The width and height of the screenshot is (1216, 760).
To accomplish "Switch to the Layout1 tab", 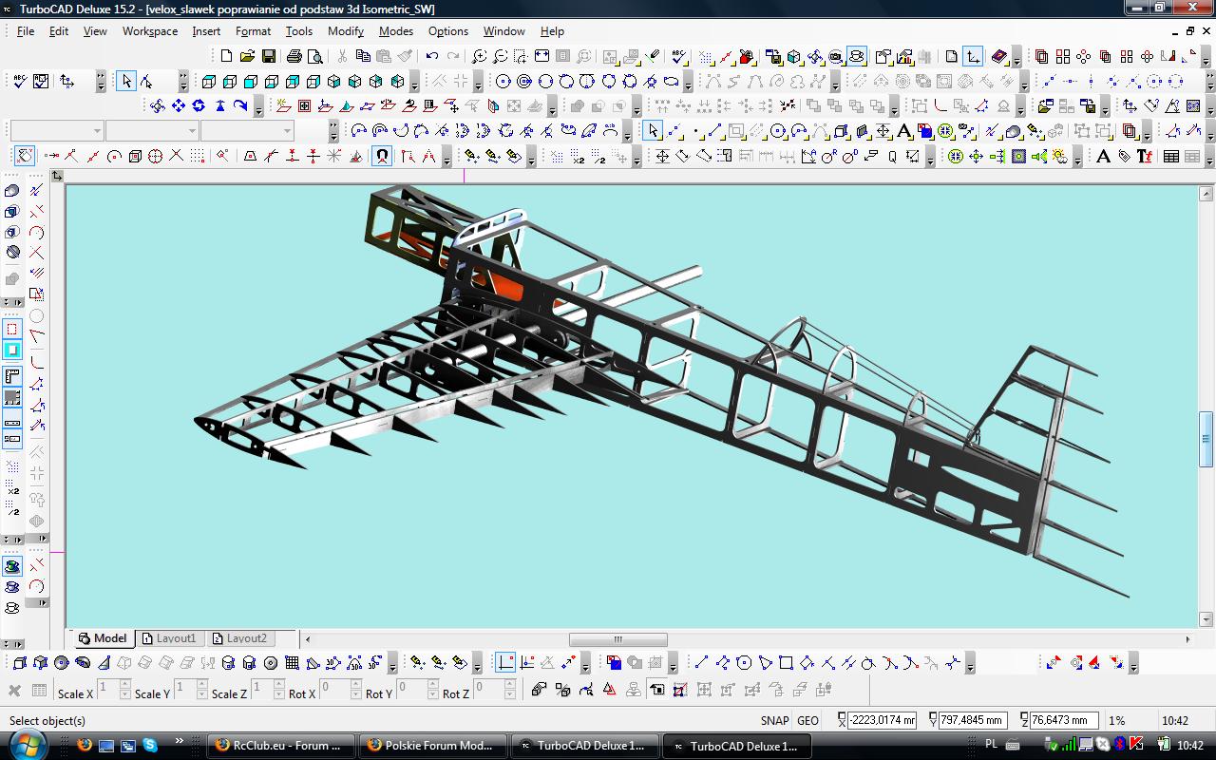I will pyautogui.click(x=170, y=638).
